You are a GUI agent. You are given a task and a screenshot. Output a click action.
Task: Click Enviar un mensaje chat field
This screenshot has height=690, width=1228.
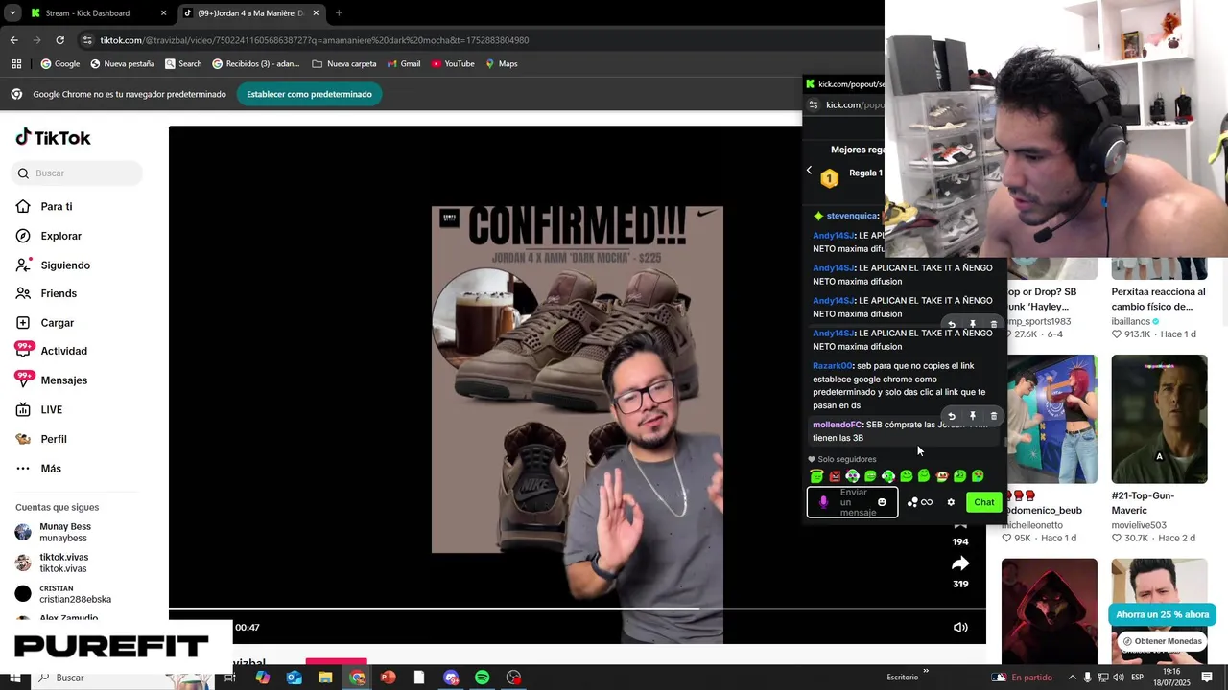852,502
